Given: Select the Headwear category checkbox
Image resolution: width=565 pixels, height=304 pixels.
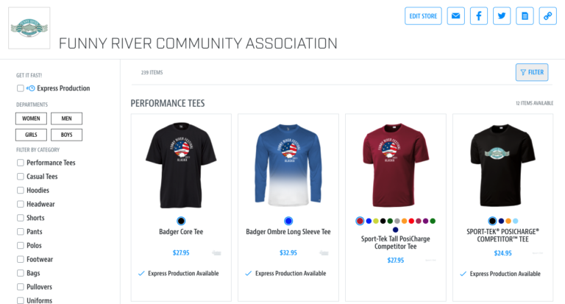Looking at the screenshot, I should pyautogui.click(x=21, y=204).
